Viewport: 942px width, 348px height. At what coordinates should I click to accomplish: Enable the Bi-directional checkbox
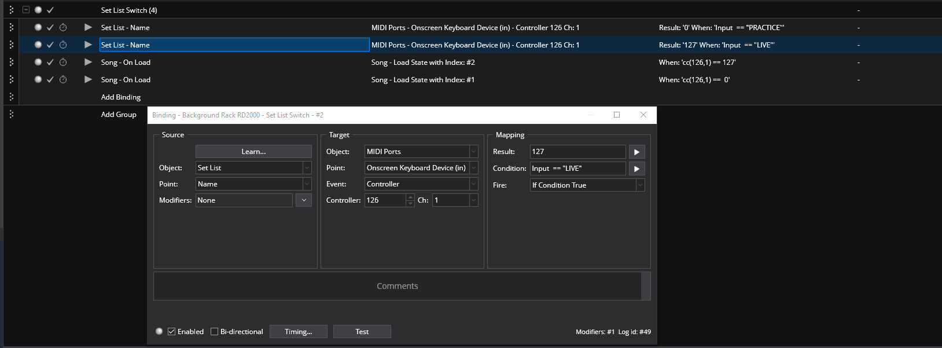coord(215,332)
